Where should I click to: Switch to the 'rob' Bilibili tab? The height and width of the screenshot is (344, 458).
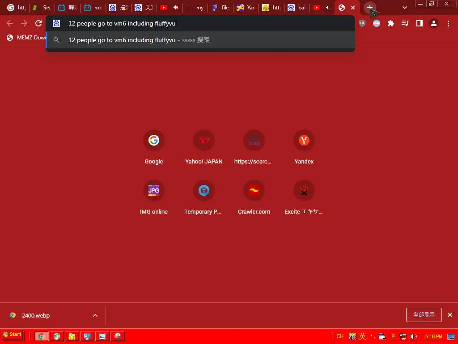click(x=93, y=8)
